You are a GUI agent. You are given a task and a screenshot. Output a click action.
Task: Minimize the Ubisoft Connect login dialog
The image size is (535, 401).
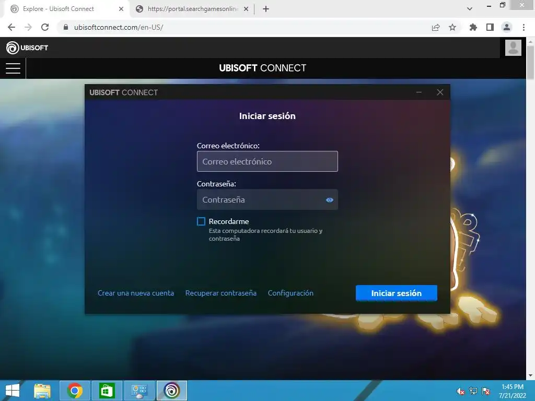(419, 92)
